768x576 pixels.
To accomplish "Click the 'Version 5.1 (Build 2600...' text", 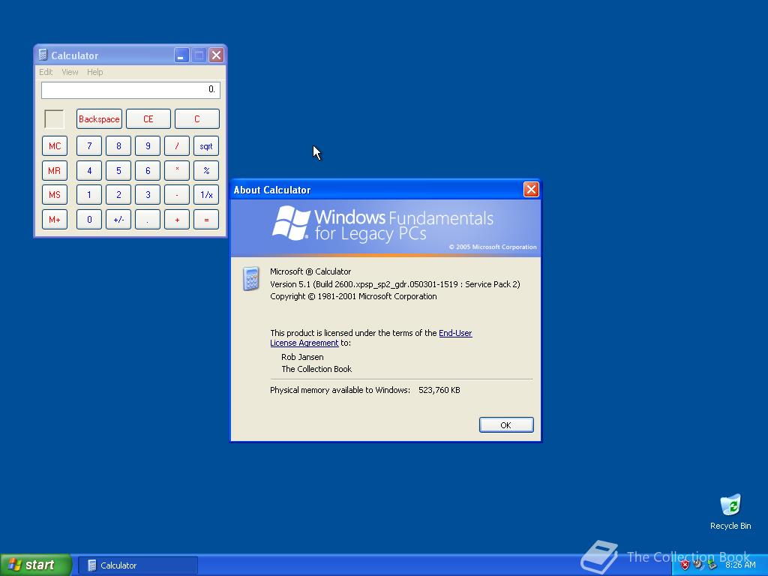I will click(394, 284).
